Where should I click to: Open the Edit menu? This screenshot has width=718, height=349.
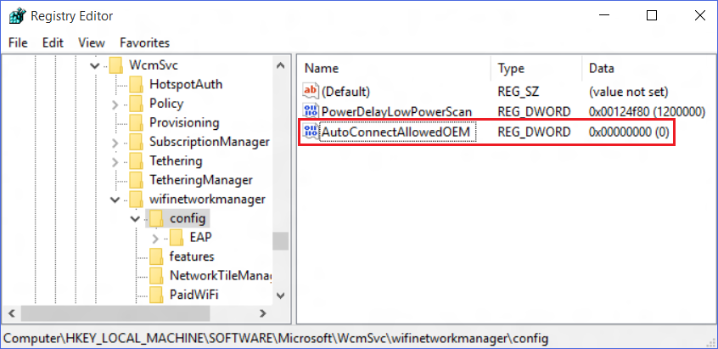pos(53,42)
